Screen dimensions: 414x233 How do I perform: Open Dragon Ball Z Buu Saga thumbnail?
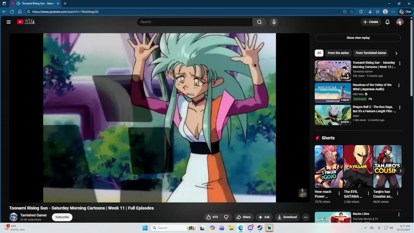(333, 115)
